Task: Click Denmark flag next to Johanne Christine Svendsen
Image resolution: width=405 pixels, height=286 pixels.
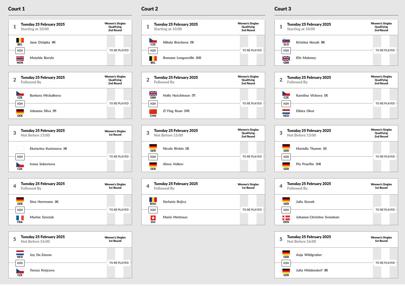Action: point(286,218)
